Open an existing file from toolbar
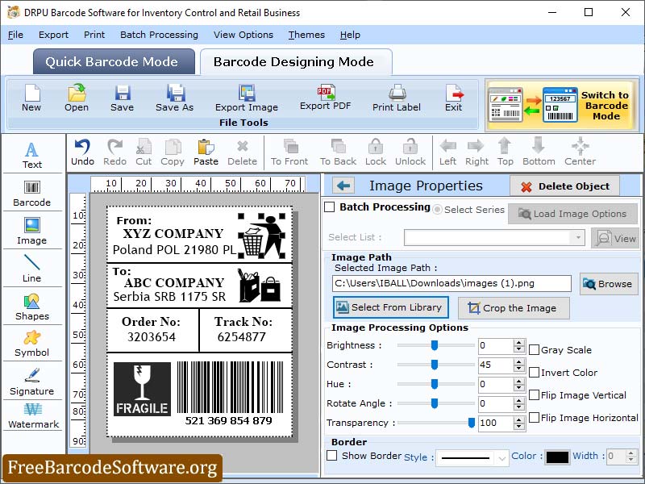The height and width of the screenshot is (484, 645). click(x=77, y=98)
